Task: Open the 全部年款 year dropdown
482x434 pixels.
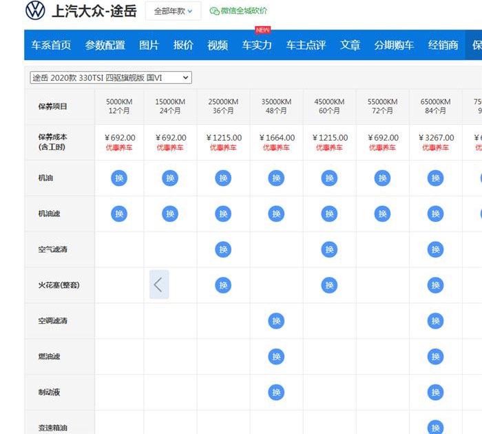Action: (173, 11)
